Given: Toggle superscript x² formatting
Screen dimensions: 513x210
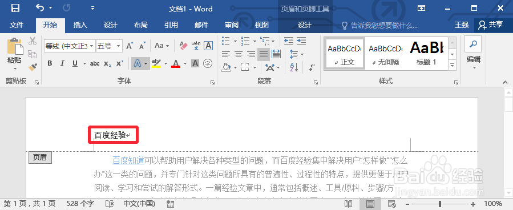Looking at the screenshot, I should coord(120,63).
